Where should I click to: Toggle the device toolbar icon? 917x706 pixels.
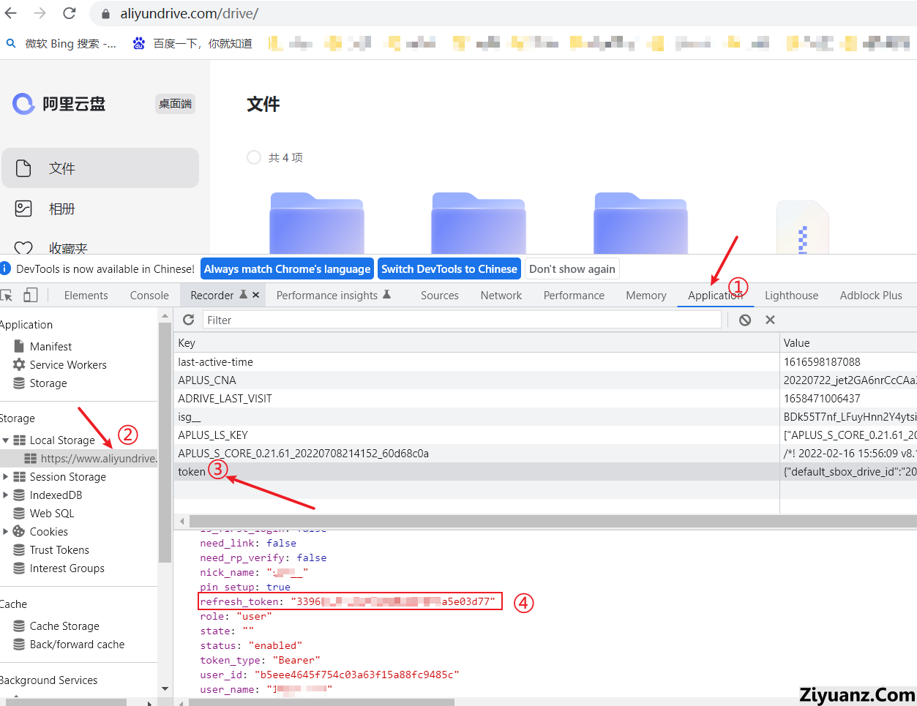tap(31, 295)
